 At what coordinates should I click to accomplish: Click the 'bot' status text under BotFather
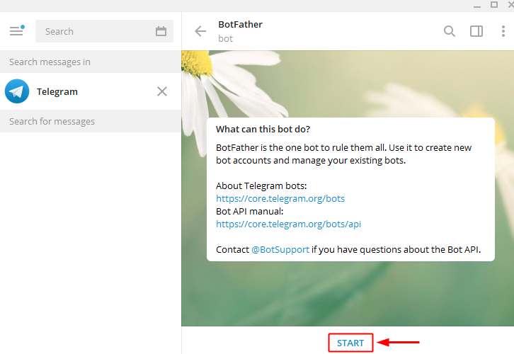[226, 39]
